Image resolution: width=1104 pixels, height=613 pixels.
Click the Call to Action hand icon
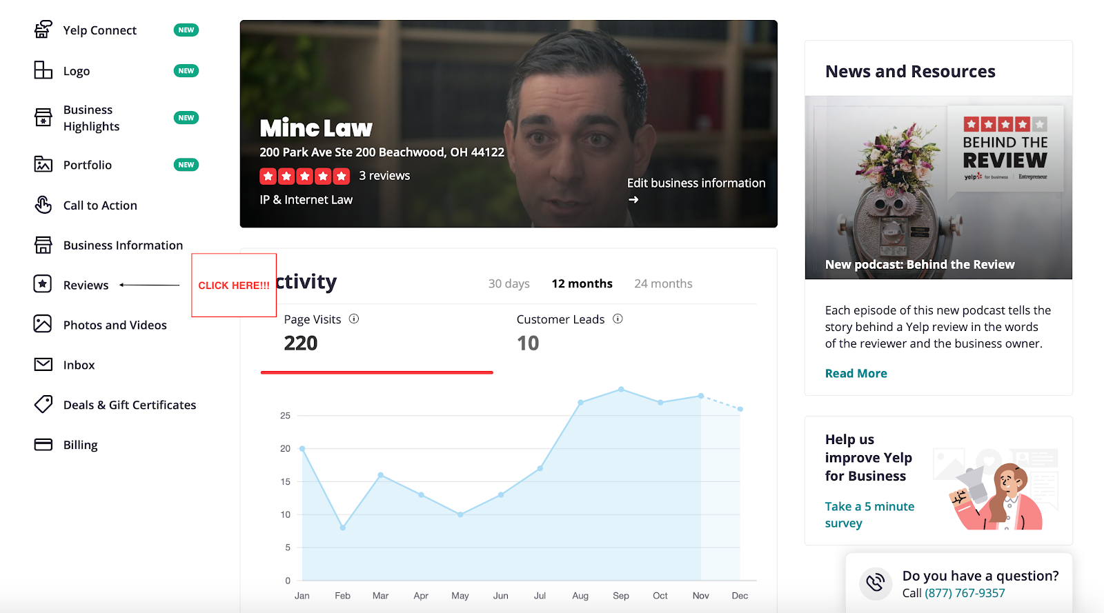click(x=43, y=205)
